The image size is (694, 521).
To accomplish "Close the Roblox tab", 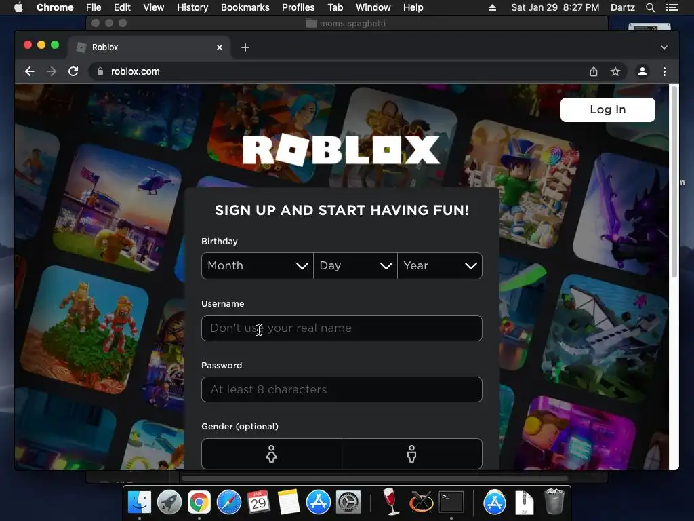I will tap(220, 47).
